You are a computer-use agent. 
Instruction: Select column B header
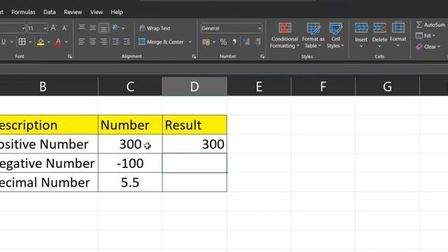click(x=43, y=86)
